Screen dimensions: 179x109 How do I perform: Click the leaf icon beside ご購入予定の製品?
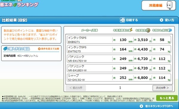click(5, 49)
